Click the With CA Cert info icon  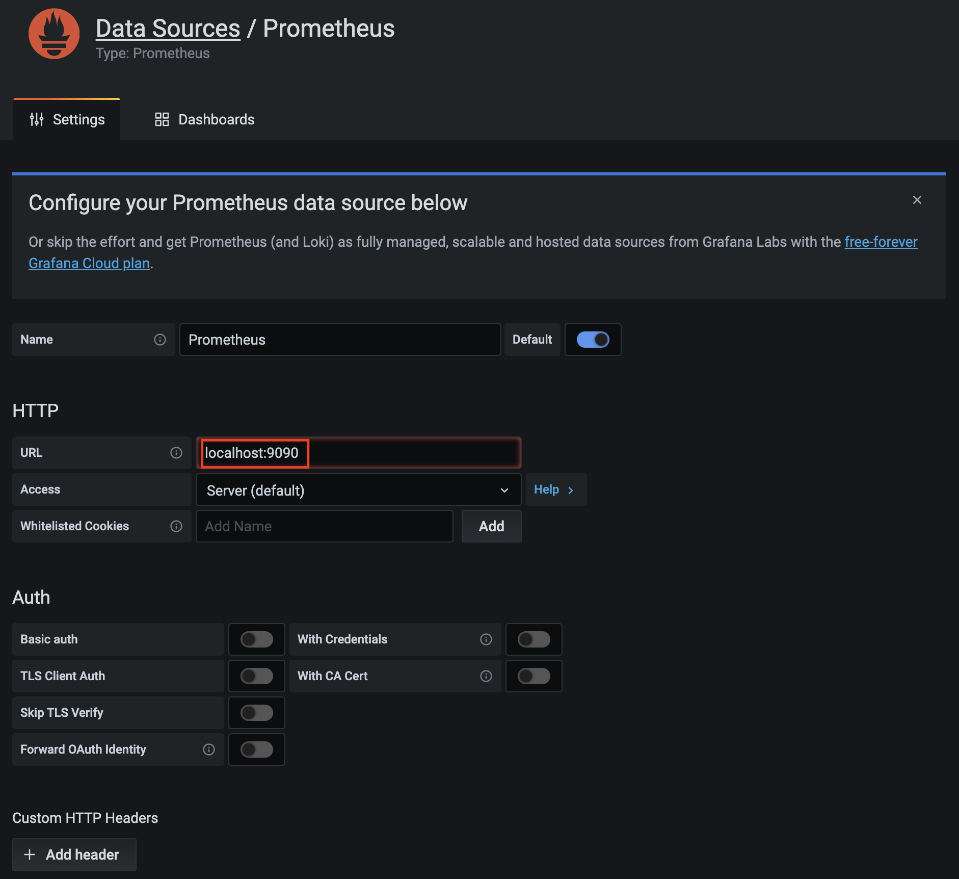pyautogui.click(x=486, y=676)
